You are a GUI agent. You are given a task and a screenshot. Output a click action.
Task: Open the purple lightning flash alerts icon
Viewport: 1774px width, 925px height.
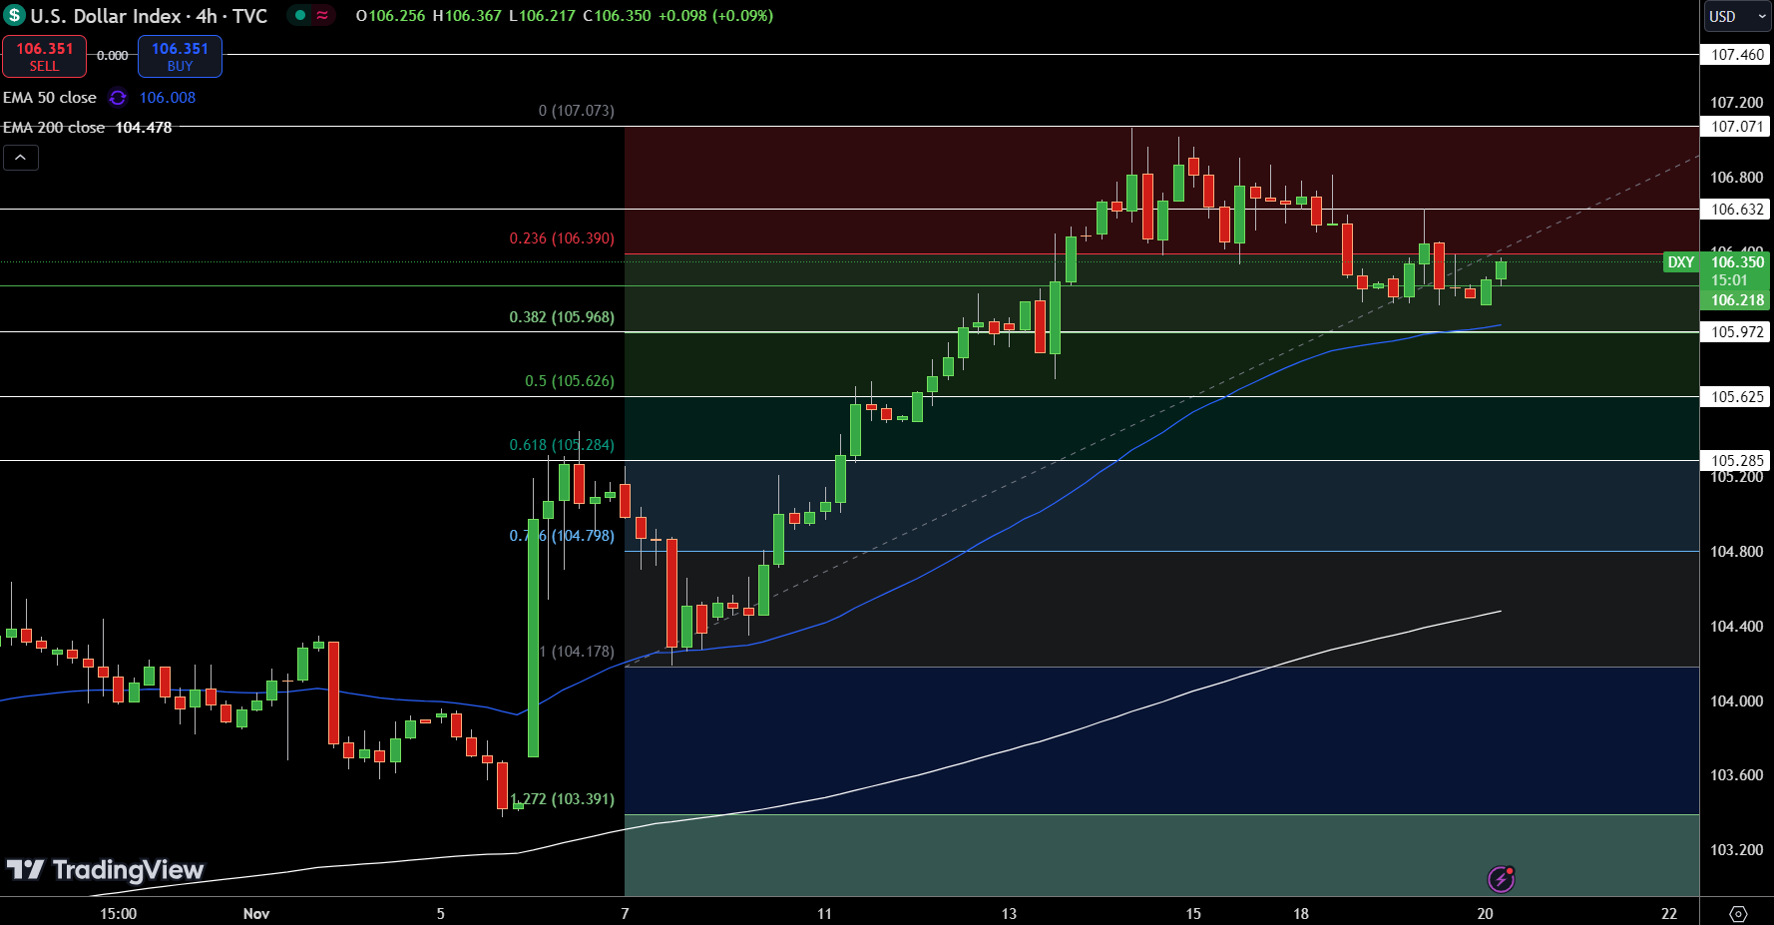pos(1502,879)
